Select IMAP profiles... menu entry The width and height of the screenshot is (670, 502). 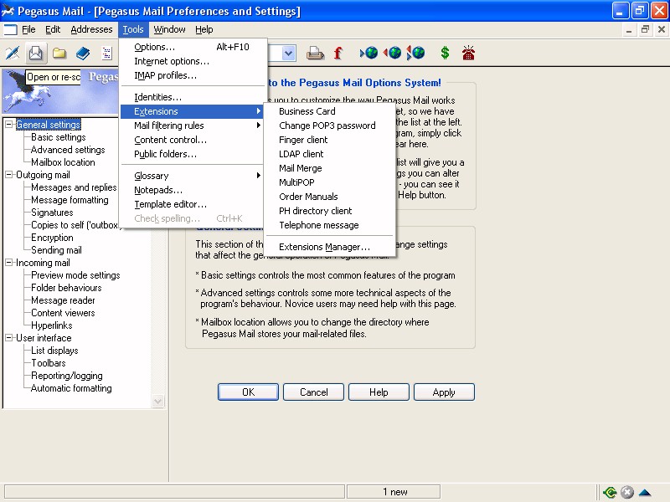(193, 75)
